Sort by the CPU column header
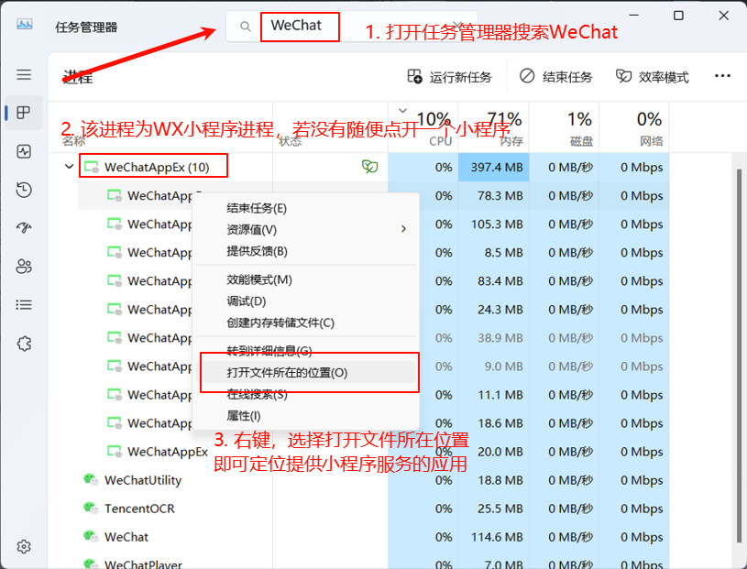 click(x=423, y=127)
